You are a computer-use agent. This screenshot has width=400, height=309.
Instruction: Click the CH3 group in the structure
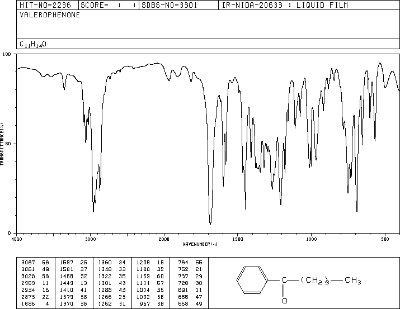[x=353, y=280]
